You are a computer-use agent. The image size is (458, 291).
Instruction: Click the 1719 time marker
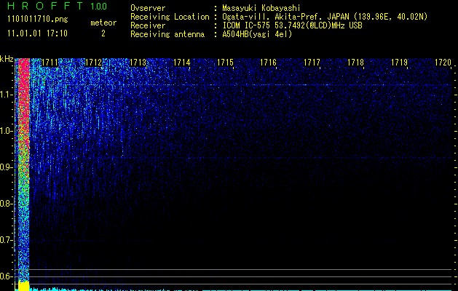[399, 63]
